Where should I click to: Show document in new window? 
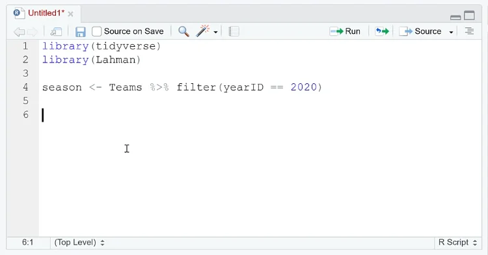pos(56,31)
